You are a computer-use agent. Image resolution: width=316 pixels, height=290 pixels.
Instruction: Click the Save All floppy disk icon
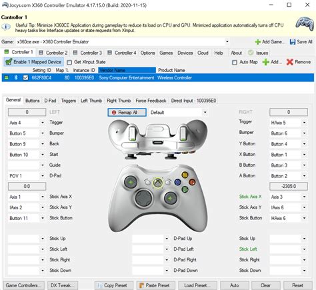click(293, 42)
